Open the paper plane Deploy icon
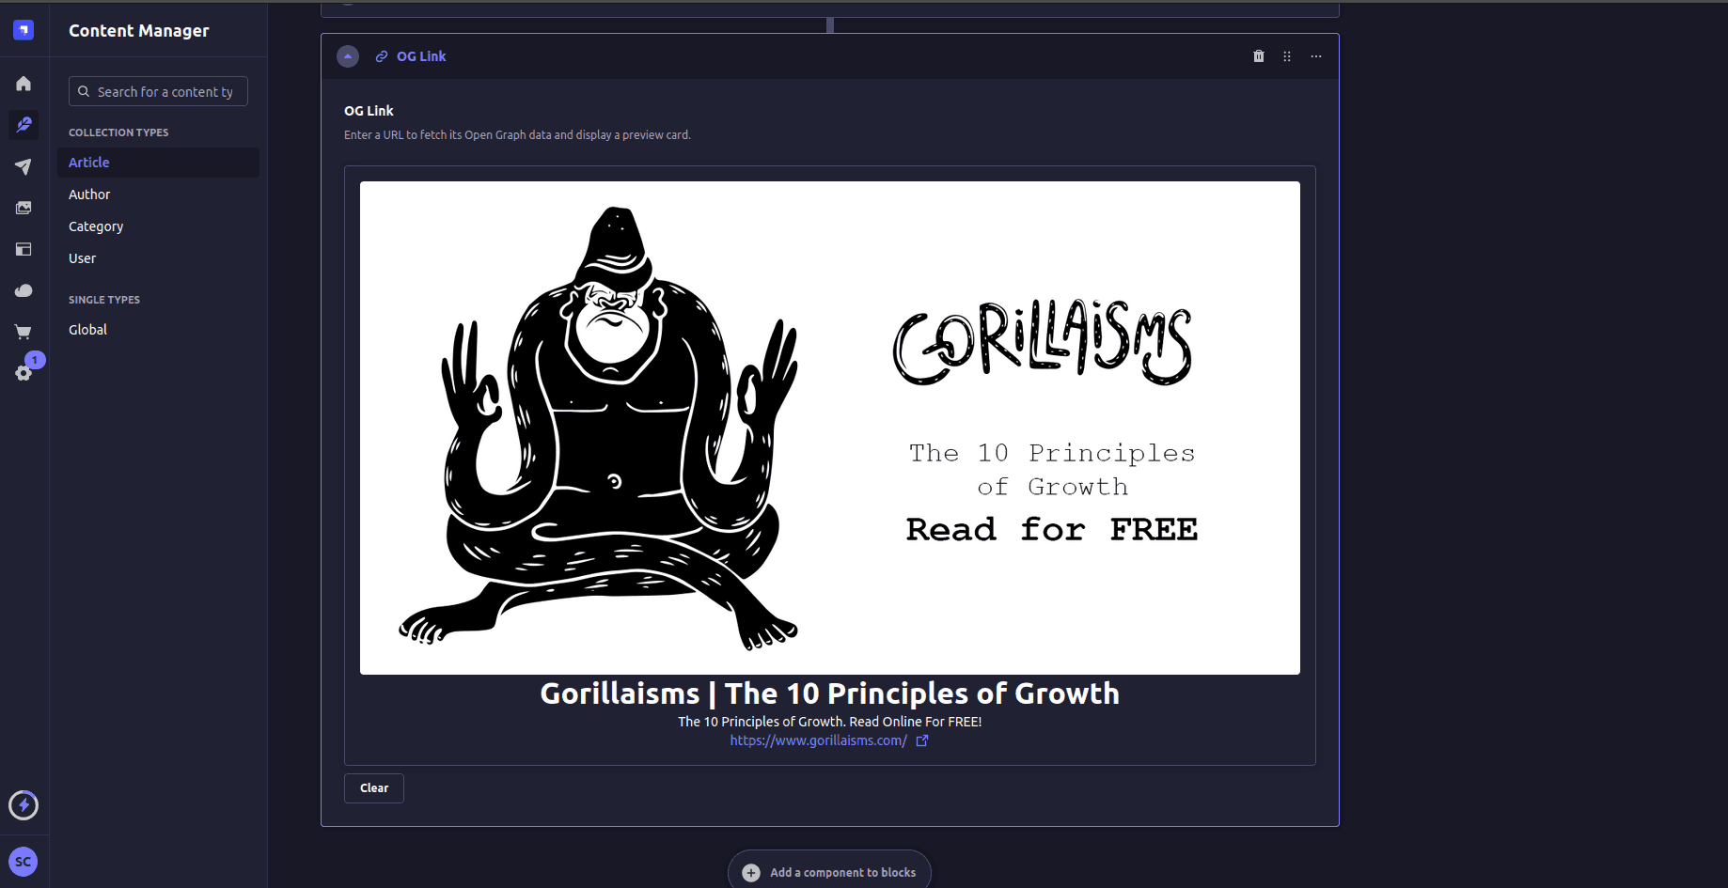 (24, 166)
